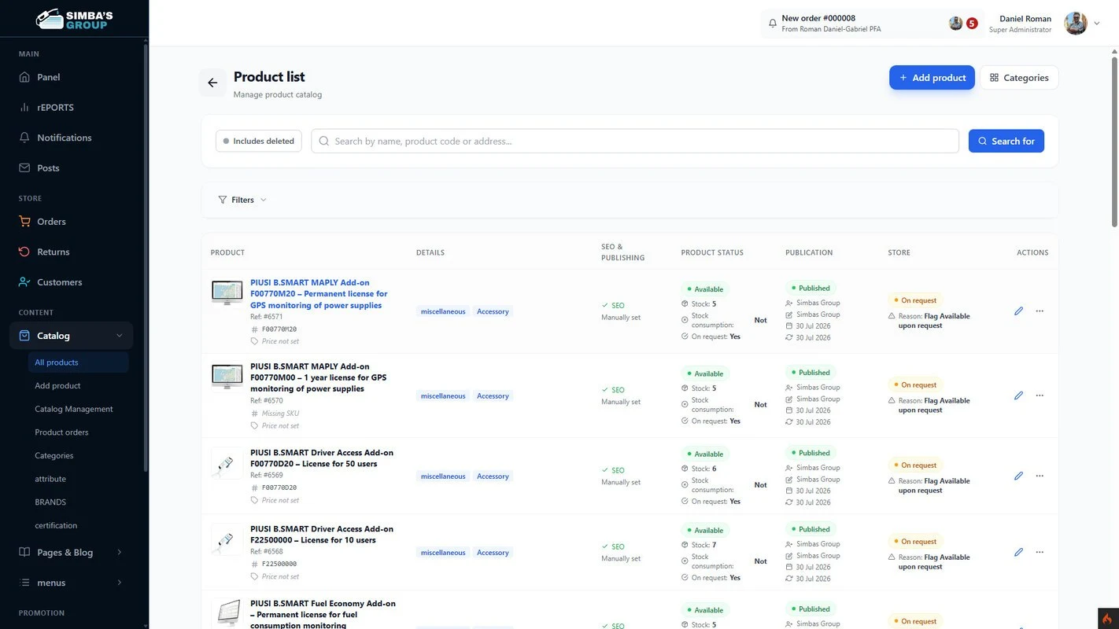Click the back arrow beside Product list
The width and height of the screenshot is (1119, 629).
[x=212, y=83]
